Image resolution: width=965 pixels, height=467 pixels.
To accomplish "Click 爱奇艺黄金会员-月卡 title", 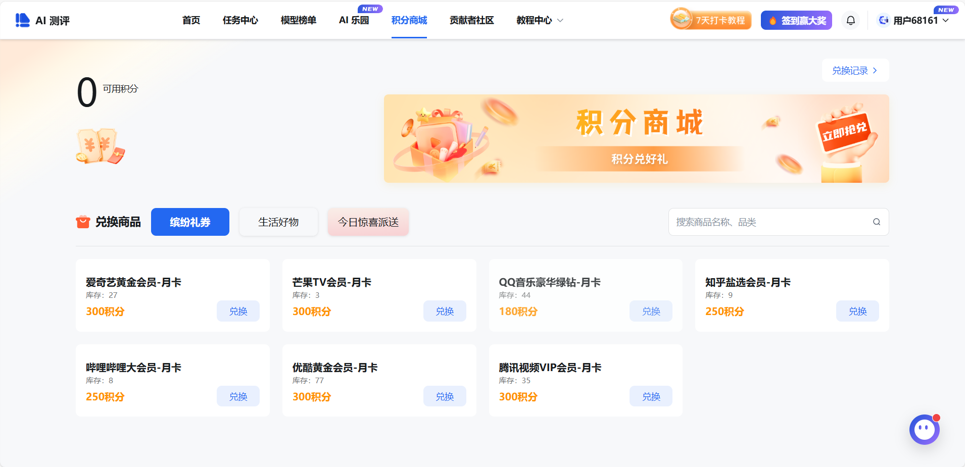I will (x=133, y=282).
